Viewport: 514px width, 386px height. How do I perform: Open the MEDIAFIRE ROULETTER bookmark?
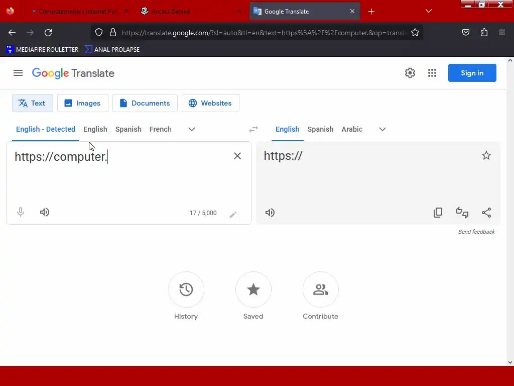[42, 50]
